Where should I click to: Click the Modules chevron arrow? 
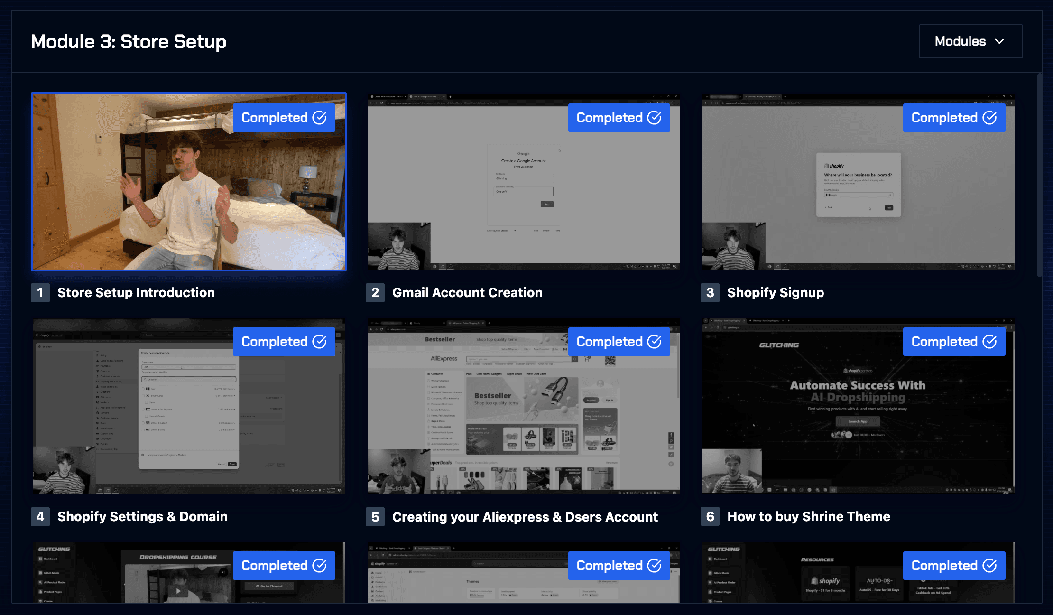coord(999,41)
